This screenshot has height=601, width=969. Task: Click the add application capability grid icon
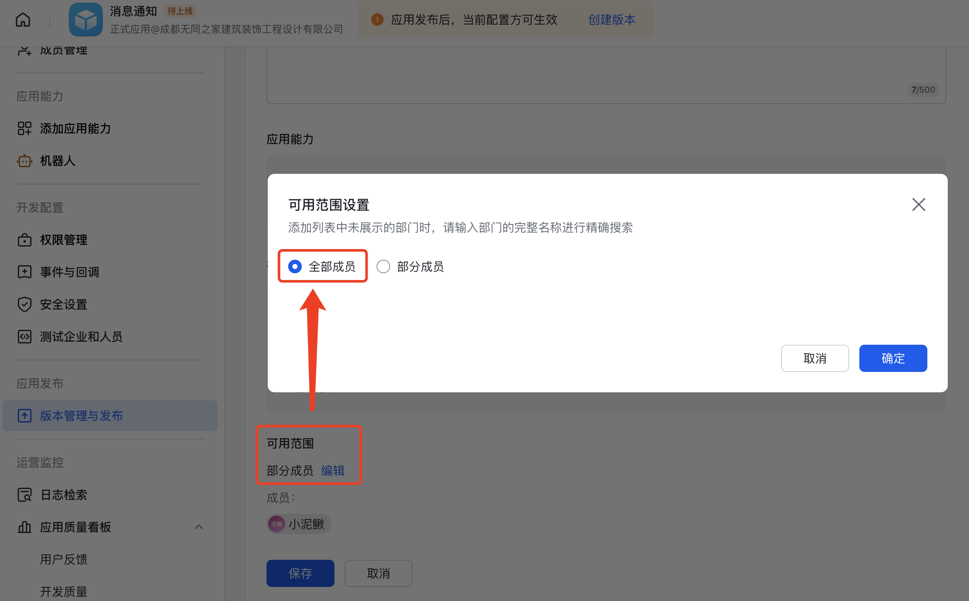25,128
